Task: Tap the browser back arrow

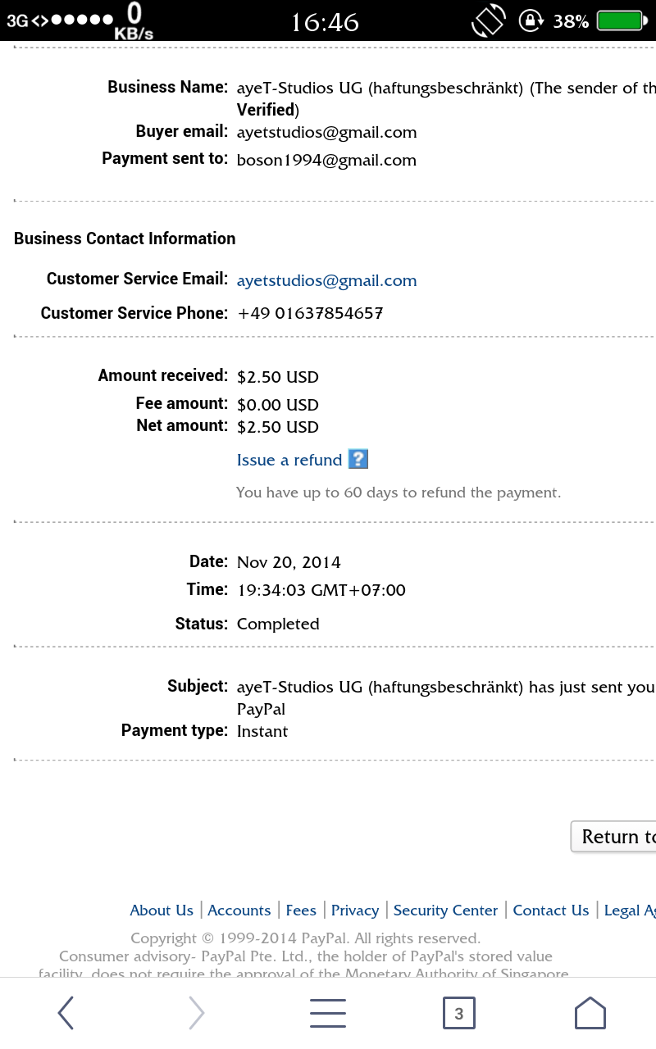Action: pos(66,1013)
